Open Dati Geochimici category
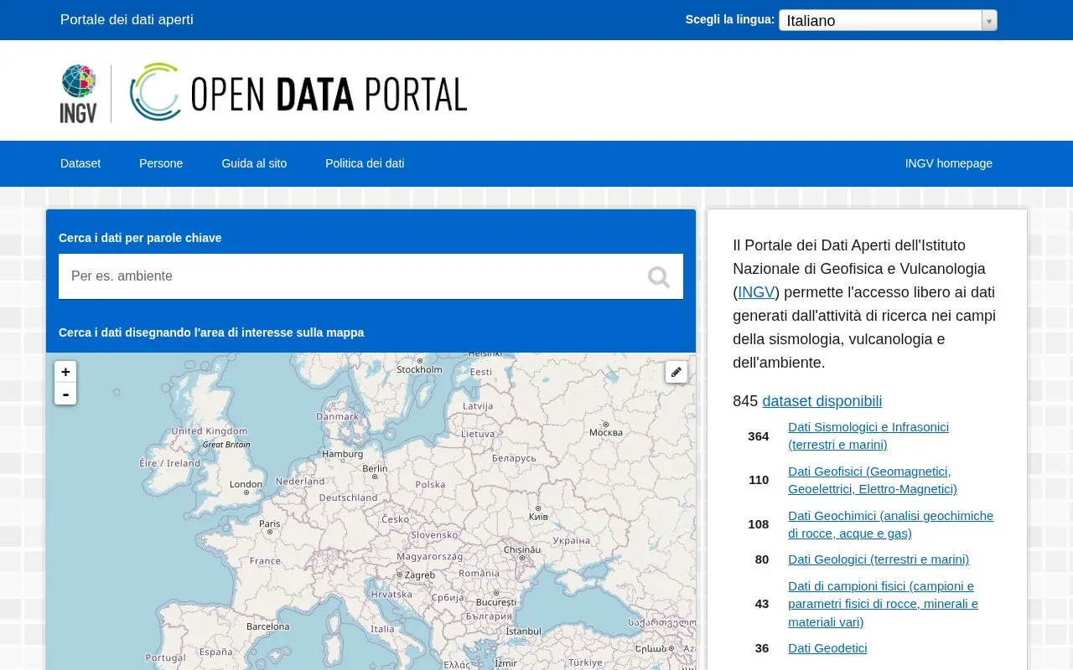Image resolution: width=1073 pixels, height=670 pixels. tap(890, 524)
